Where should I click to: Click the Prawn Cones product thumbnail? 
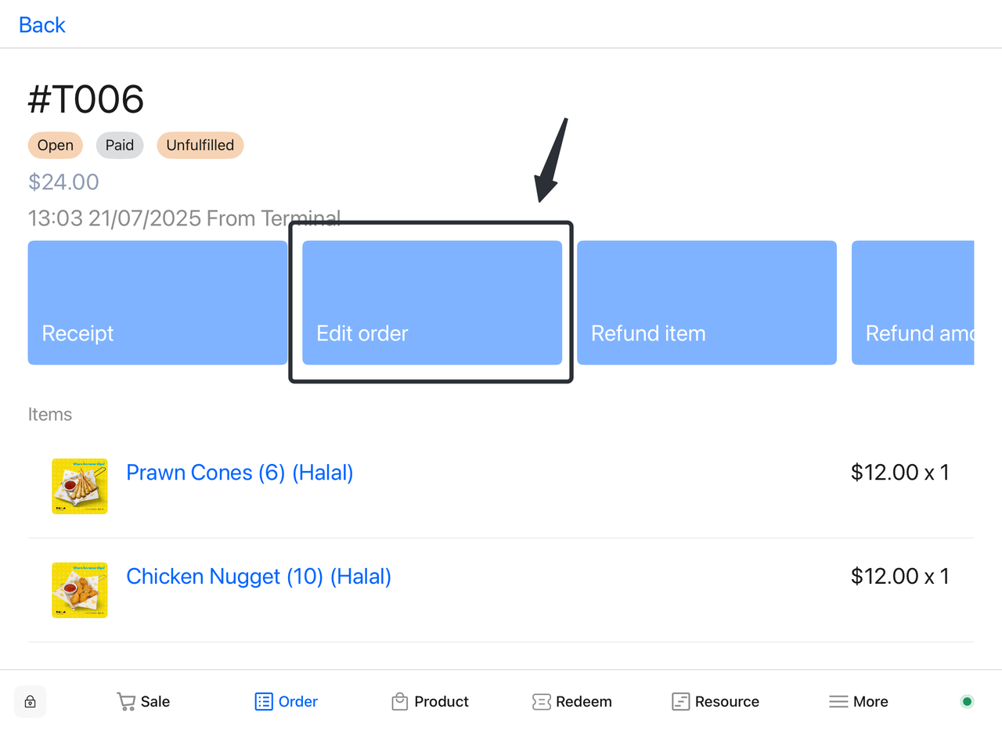[x=80, y=486]
